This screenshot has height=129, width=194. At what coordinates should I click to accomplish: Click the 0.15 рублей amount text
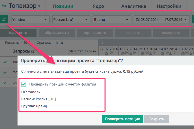[134, 72]
